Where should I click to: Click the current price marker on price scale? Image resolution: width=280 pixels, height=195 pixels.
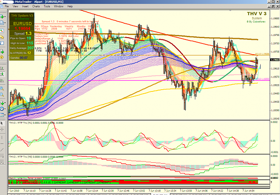coord(275,60)
